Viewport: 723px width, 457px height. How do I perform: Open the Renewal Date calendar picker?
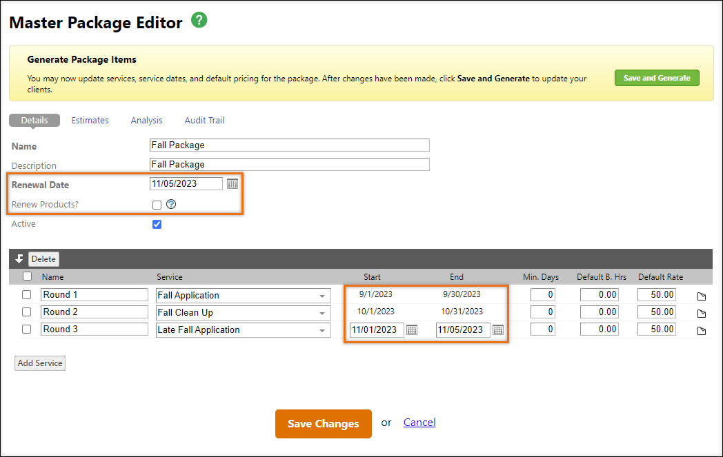(232, 184)
